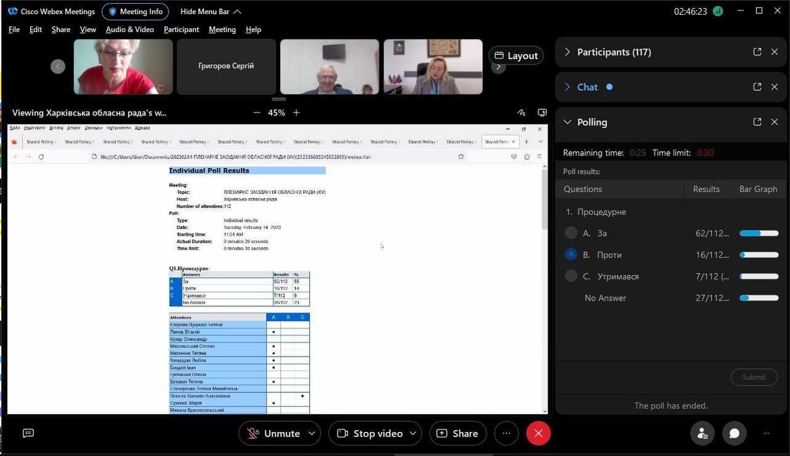
Task: Open the Participant menu
Action: pos(181,30)
